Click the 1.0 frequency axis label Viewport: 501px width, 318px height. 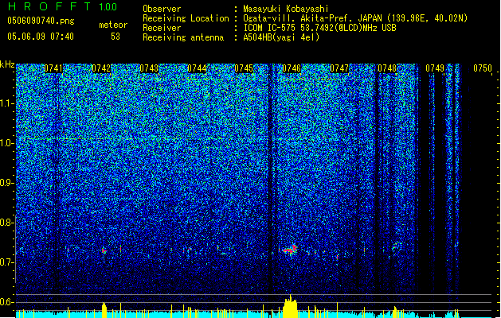click(7, 143)
